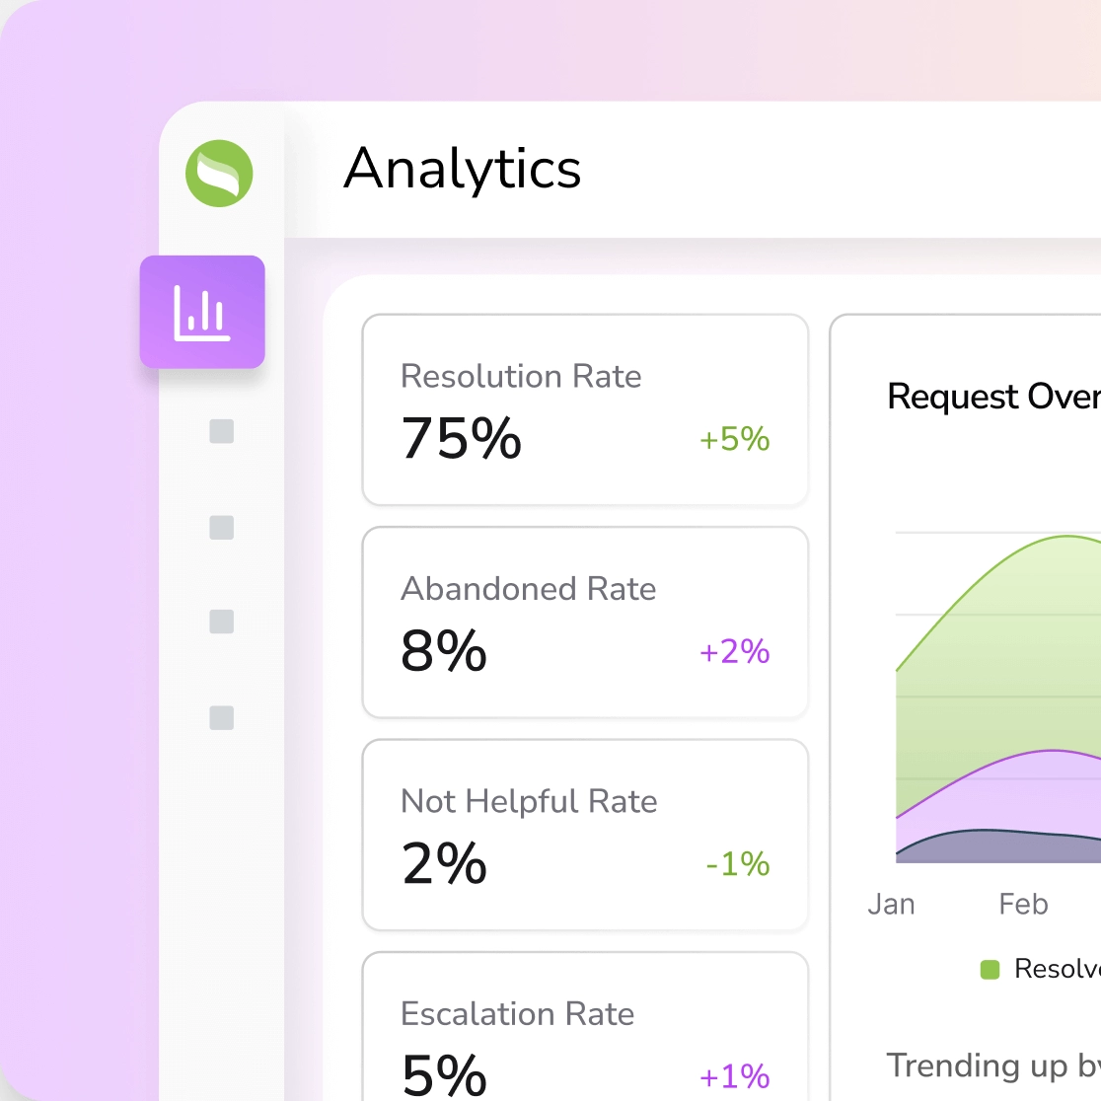Open the bottom gray sidebar icon
This screenshot has width=1101, height=1101.
(220, 718)
